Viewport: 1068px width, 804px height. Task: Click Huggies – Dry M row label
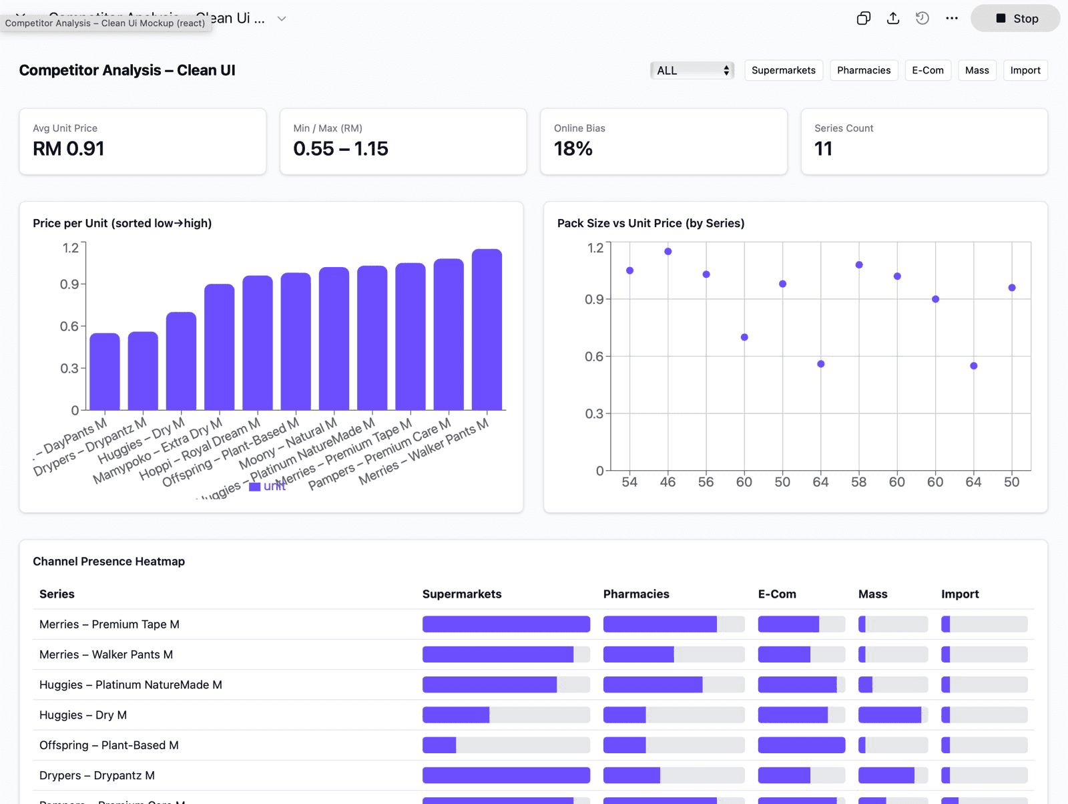click(83, 715)
